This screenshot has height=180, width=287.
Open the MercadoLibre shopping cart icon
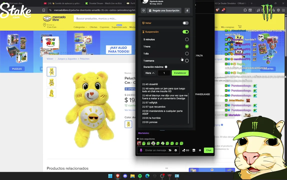tap(240, 27)
